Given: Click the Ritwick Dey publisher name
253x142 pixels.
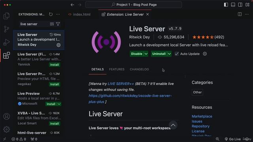Looking at the screenshot, I should (x=140, y=37).
